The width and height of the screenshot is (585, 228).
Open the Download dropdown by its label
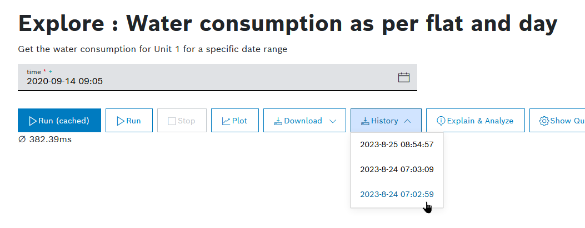point(303,121)
